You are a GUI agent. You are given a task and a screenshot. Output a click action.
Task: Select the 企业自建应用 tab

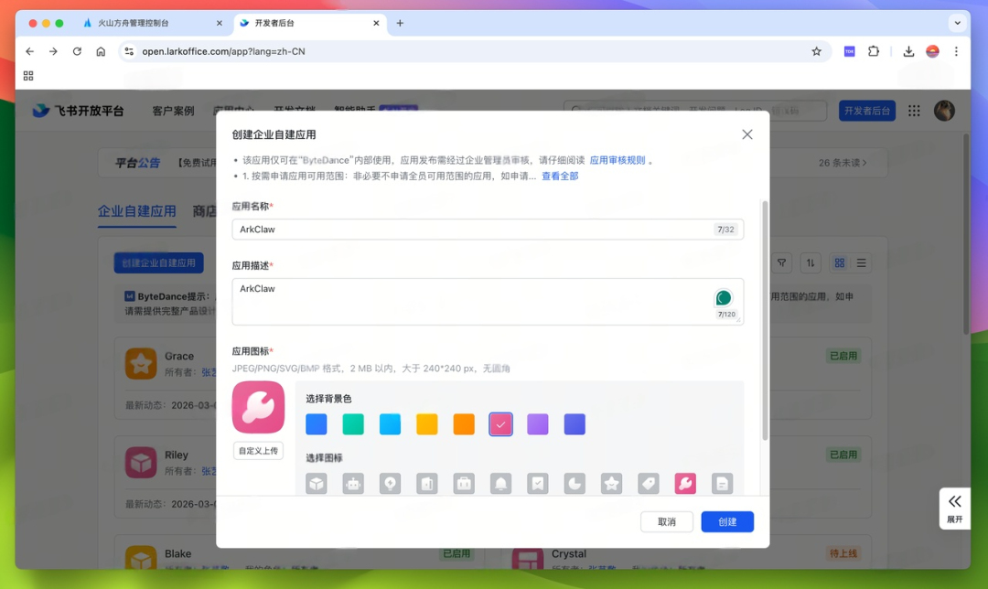point(136,211)
